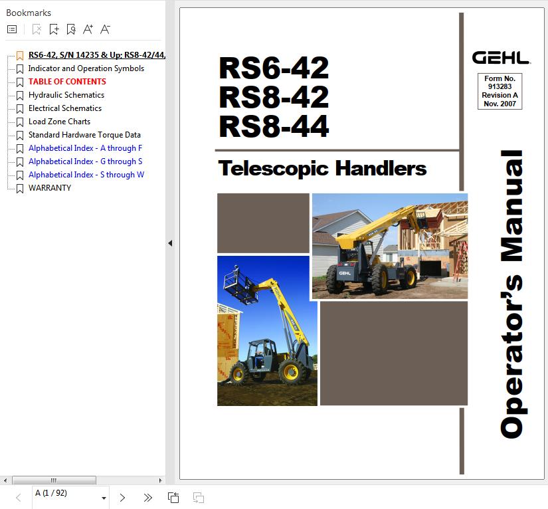Open Alphabetical Index - S through W
548x509 pixels.
[86, 175]
